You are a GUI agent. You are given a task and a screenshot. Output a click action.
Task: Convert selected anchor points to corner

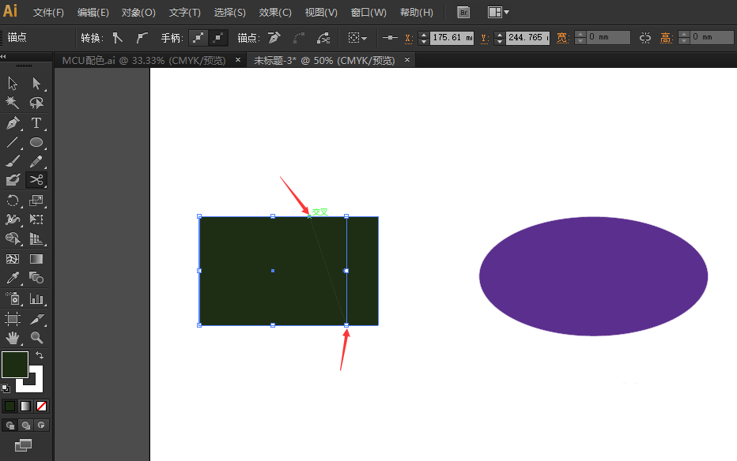pyautogui.click(x=118, y=38)
